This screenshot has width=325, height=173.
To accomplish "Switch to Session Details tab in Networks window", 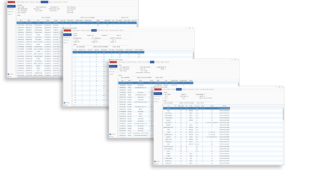I will (167, 89).
